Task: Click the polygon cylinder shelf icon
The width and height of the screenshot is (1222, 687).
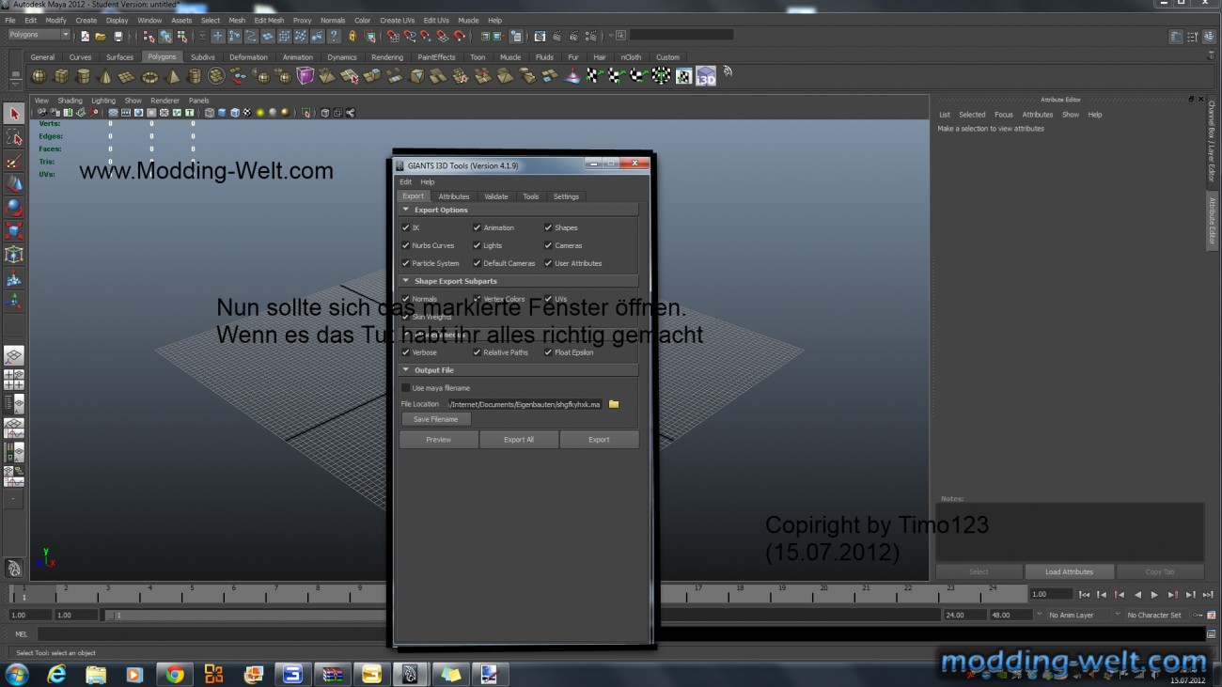Action: [x=83, y=76]
